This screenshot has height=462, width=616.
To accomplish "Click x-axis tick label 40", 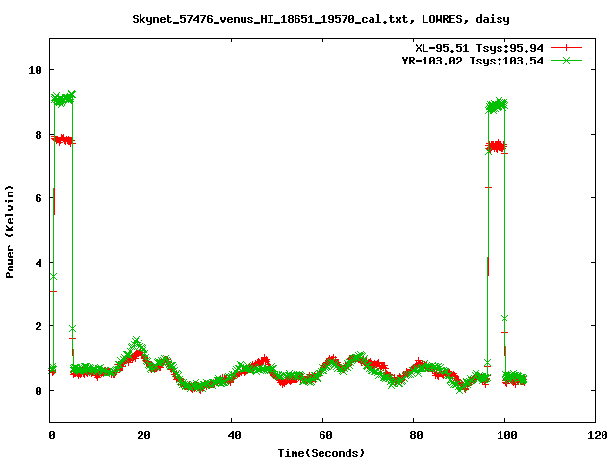I will [234, 435].
